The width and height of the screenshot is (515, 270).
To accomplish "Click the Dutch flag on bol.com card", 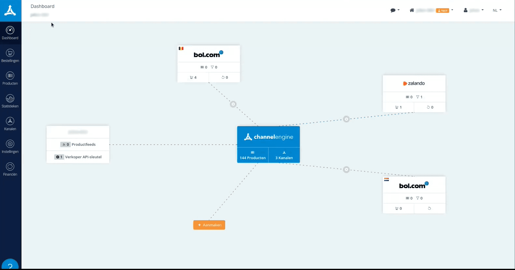I will [387, 179].
